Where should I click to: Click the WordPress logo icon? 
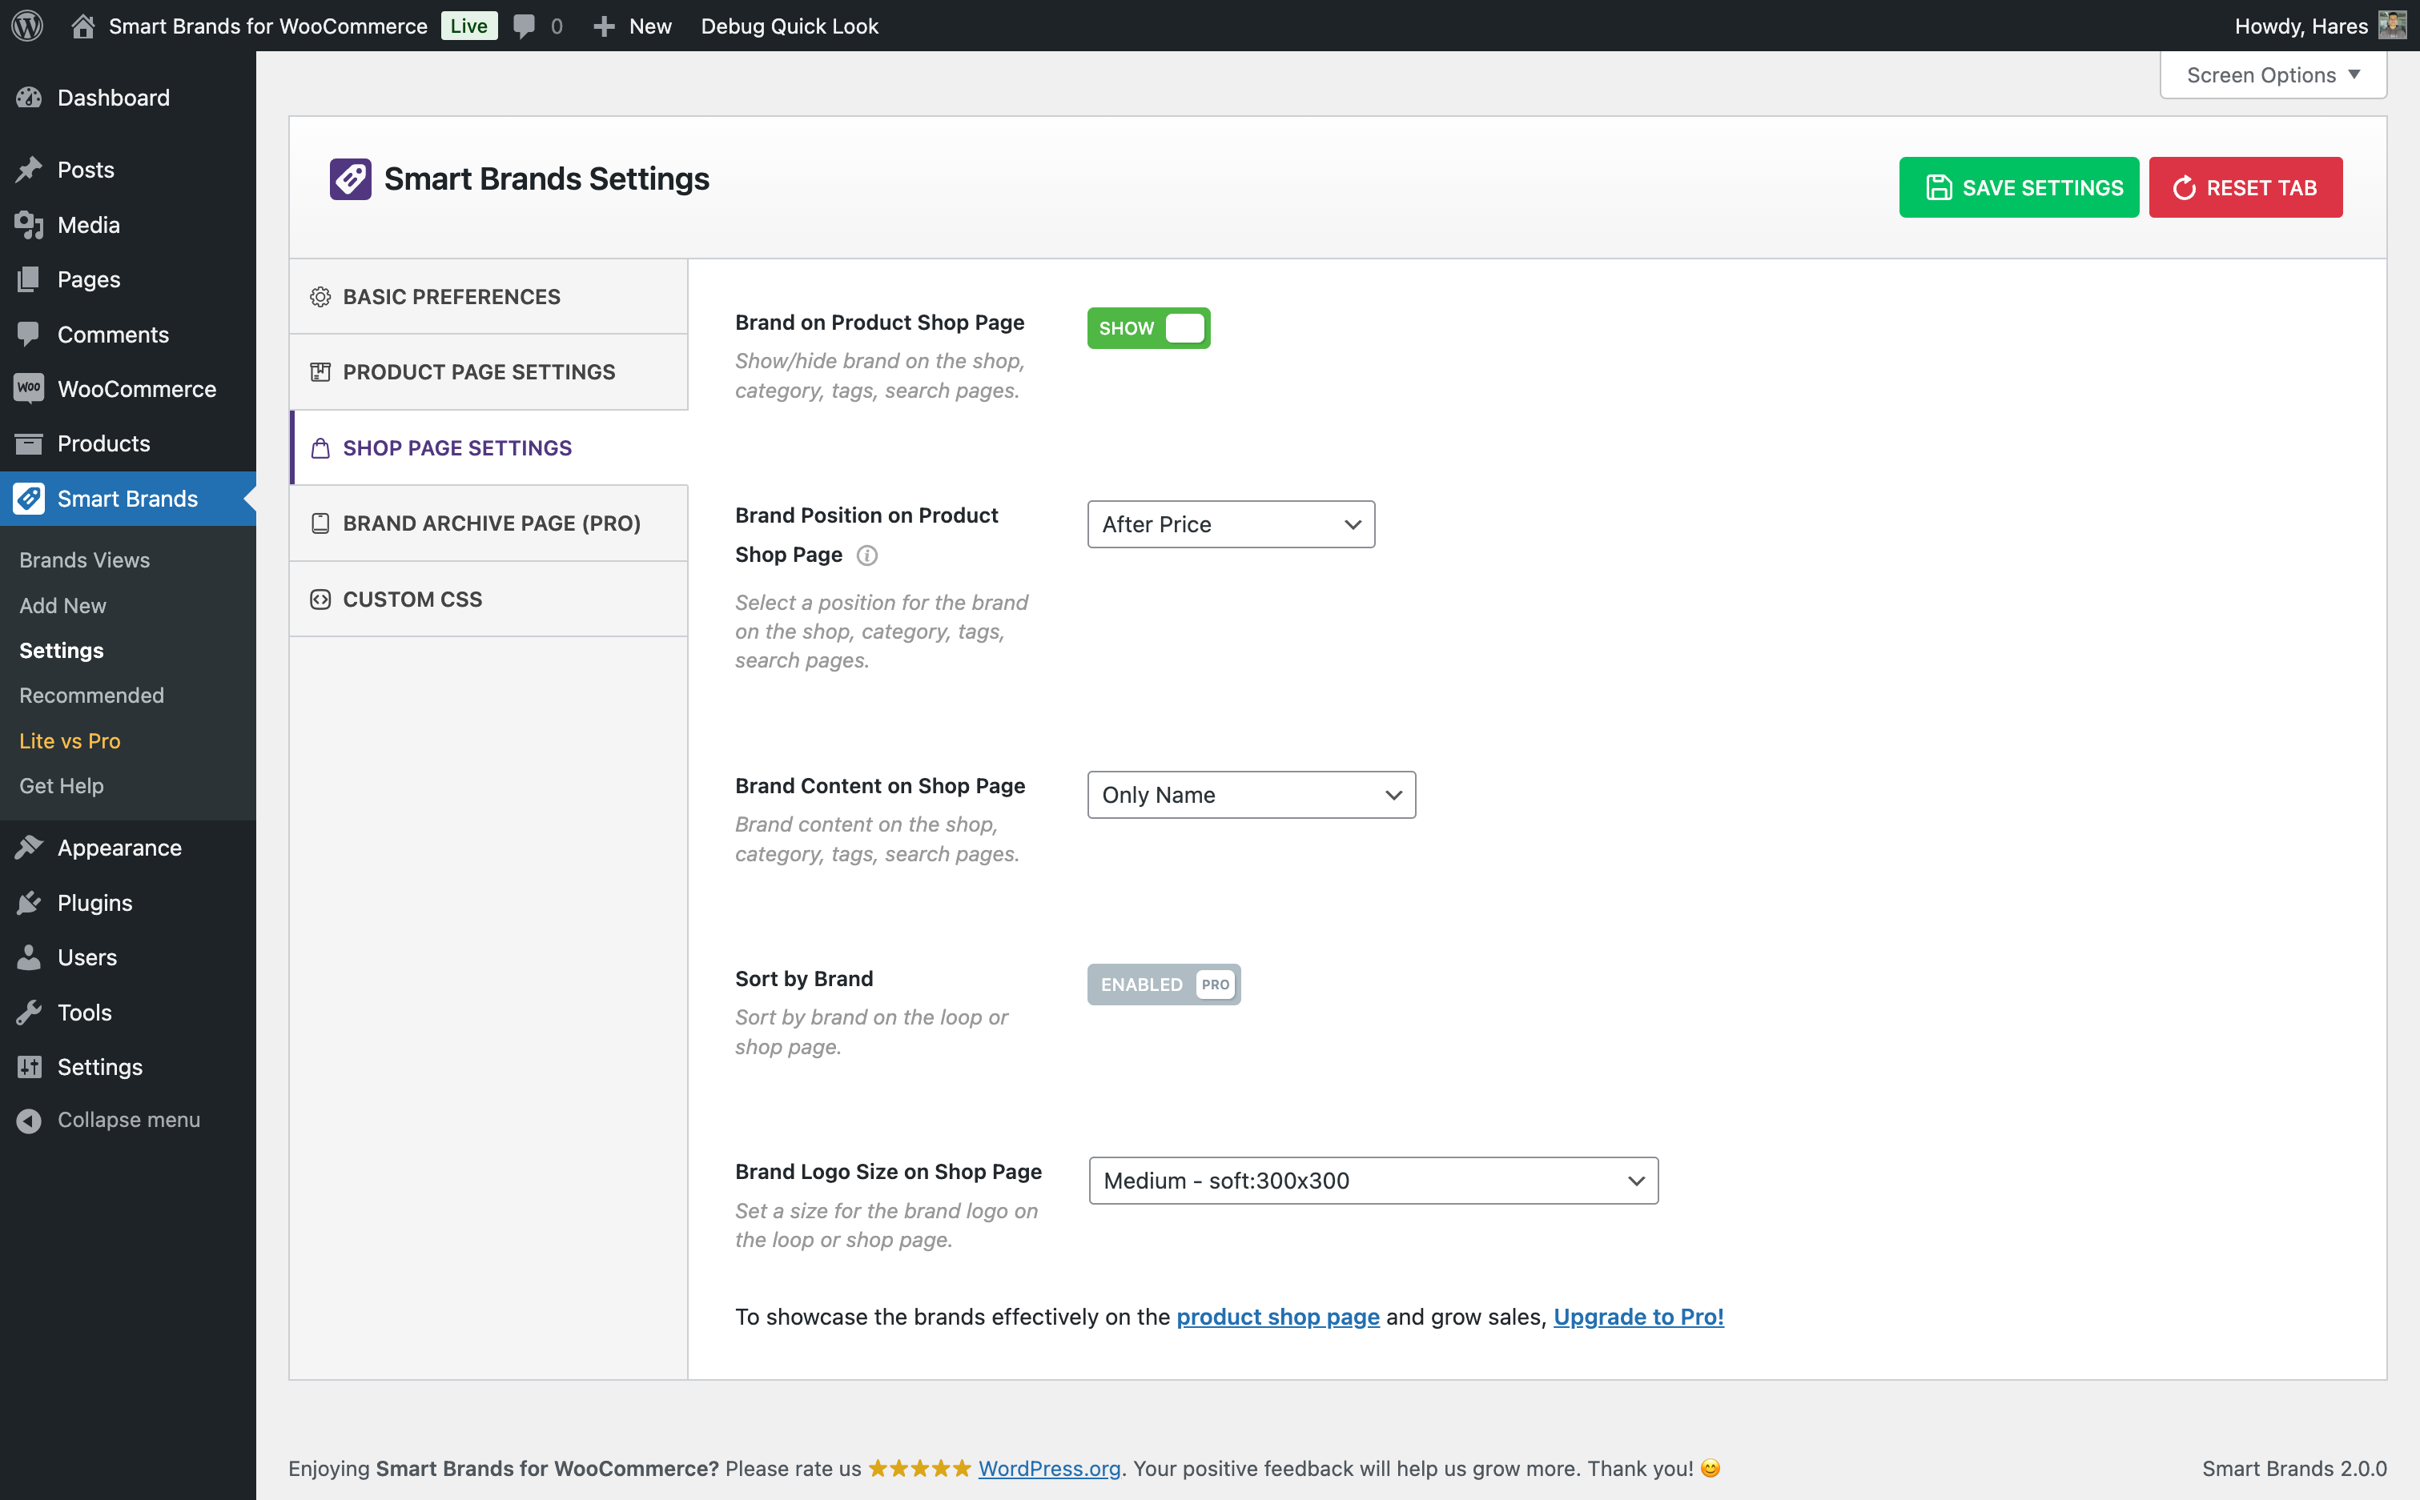tap(26, 26)
